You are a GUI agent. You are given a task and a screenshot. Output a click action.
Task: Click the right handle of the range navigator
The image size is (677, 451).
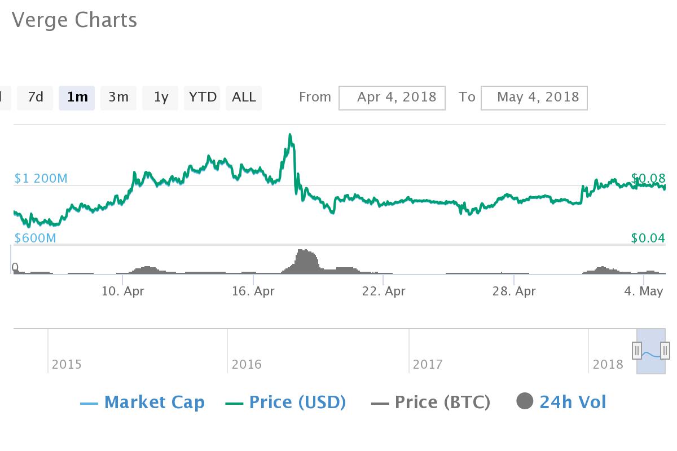[x=666, y=351]
